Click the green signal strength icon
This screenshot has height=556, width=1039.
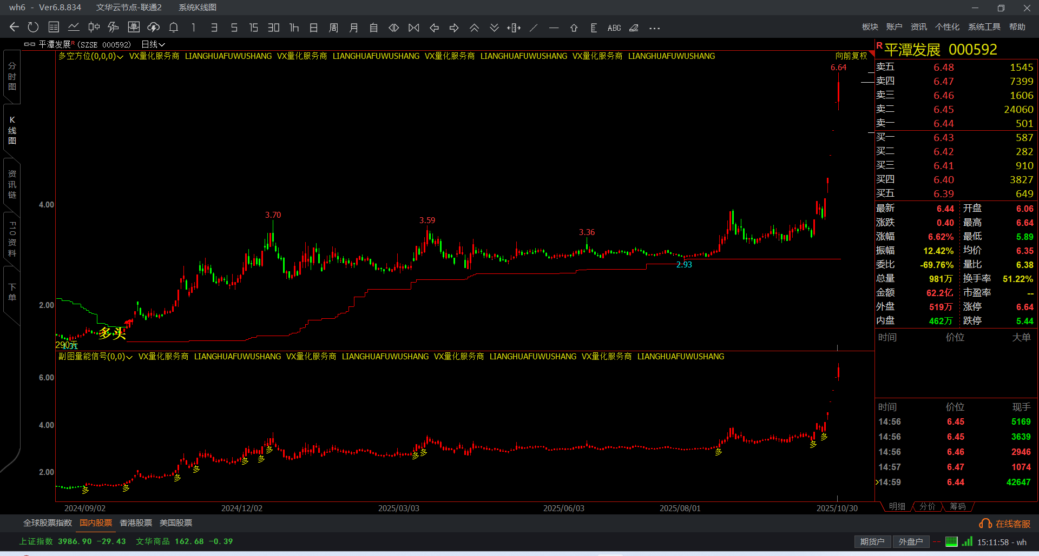coord(967,541)
